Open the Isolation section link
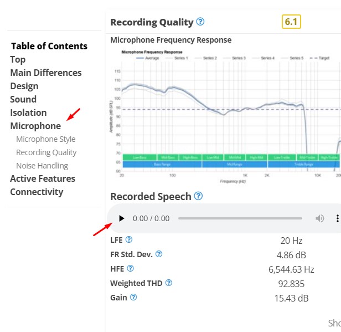This screenshot has width=341, height=332. pos(28,113)
